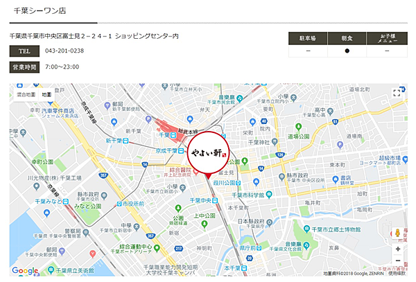Click 千葉市科学館 museum marker
The image size is (416, 282).
(269, 194)
